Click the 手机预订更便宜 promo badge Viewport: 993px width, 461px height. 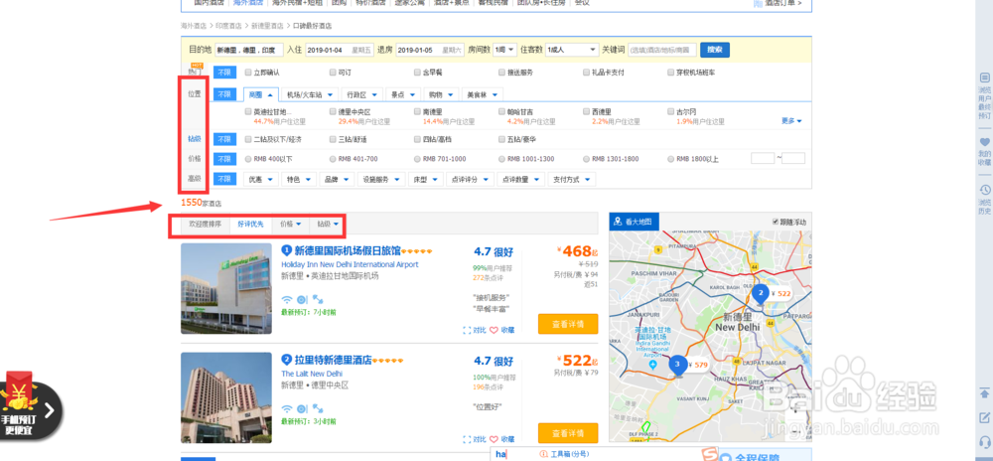(x=31, y=406)
